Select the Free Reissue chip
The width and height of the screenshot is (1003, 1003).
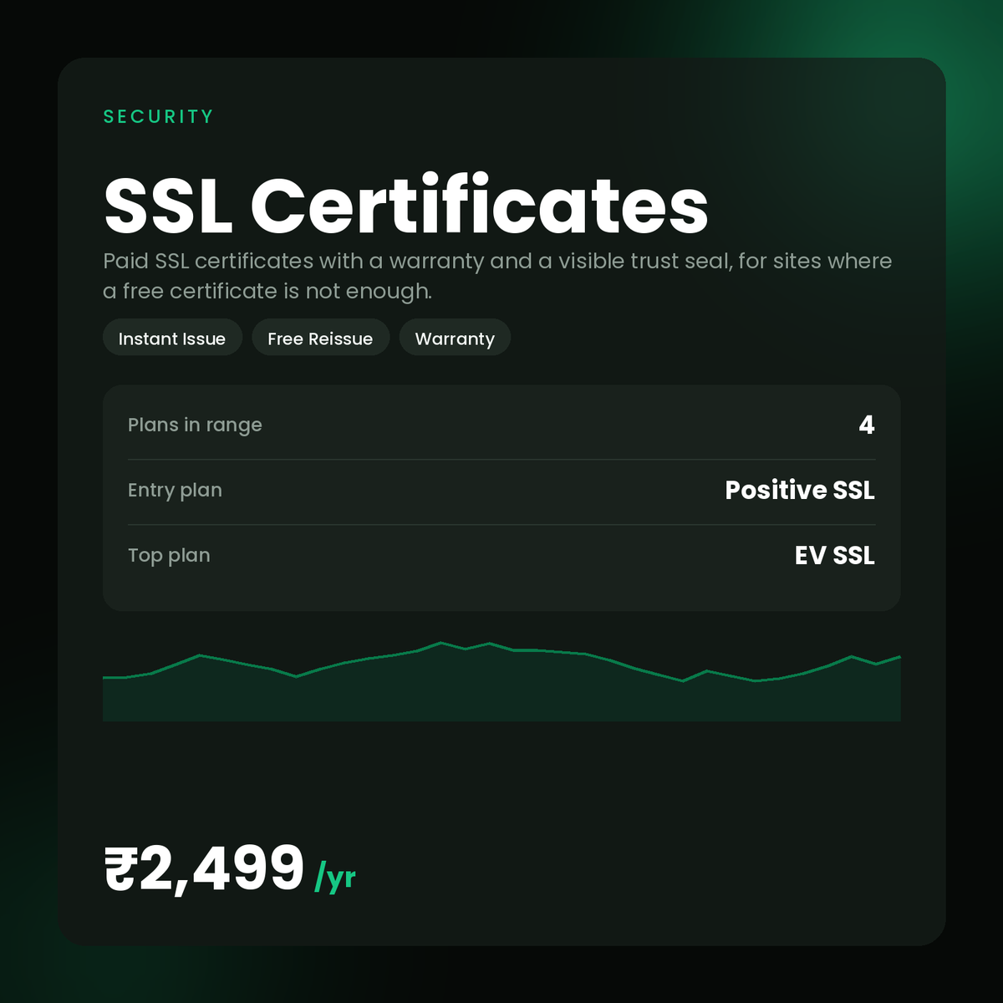click(x=320, y=338)
